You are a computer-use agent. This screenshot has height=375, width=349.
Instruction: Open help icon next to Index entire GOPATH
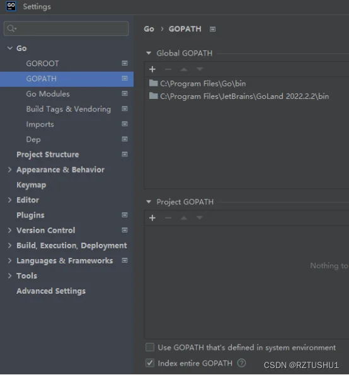point(241,363)
